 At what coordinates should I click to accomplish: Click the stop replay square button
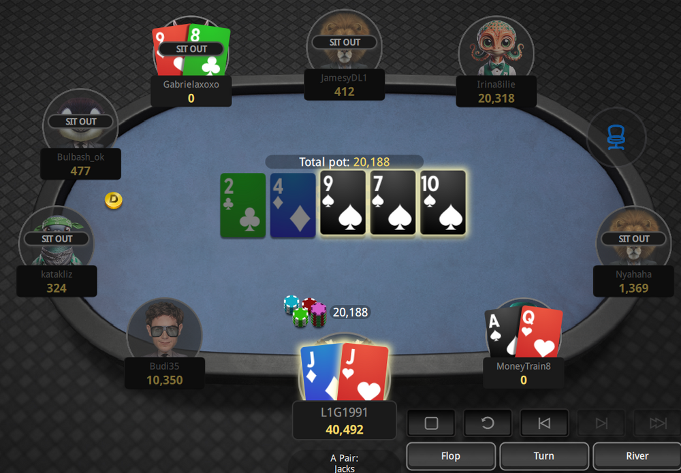[431, 423]
